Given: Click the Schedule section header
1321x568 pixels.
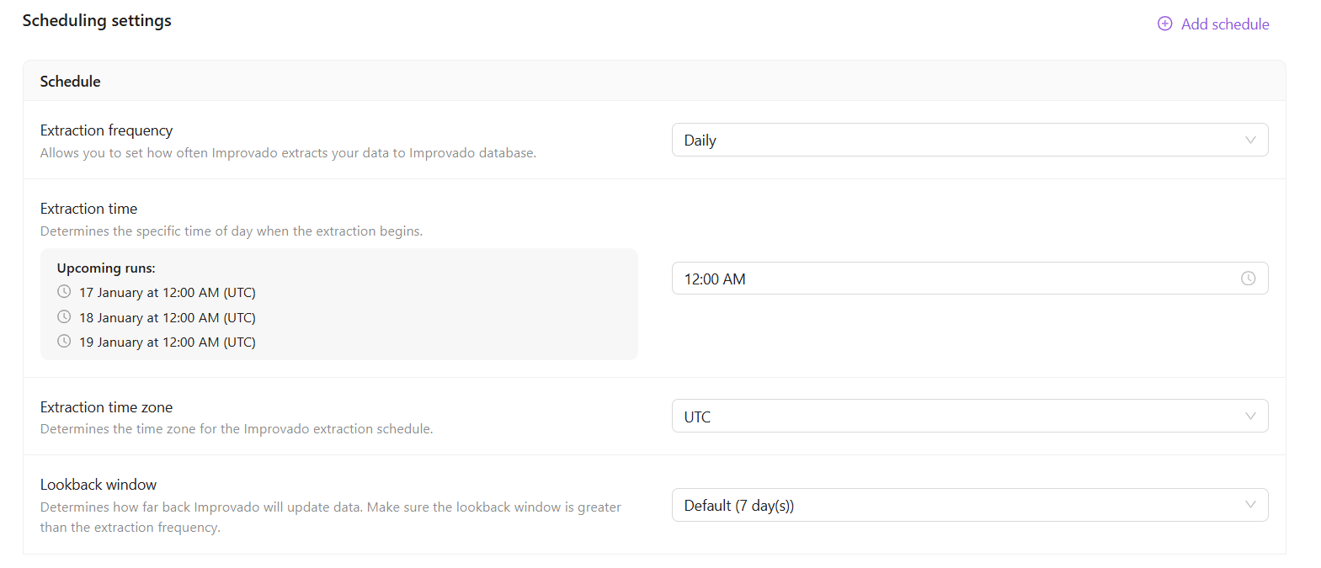Looking at the screenshot, I should [x=71, y=82].
